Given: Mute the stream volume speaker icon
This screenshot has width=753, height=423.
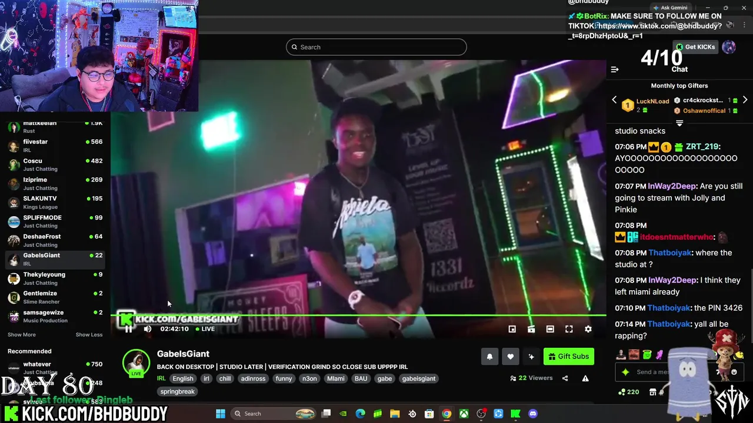Looking at the screenshot, I should pyautogui.click(x=148, y=329).
